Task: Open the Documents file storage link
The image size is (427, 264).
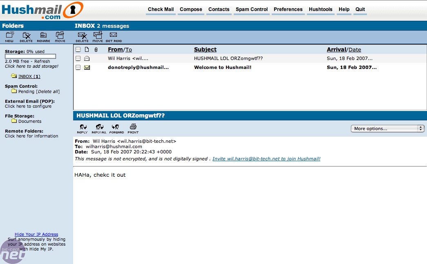Action: coord(30,121)
